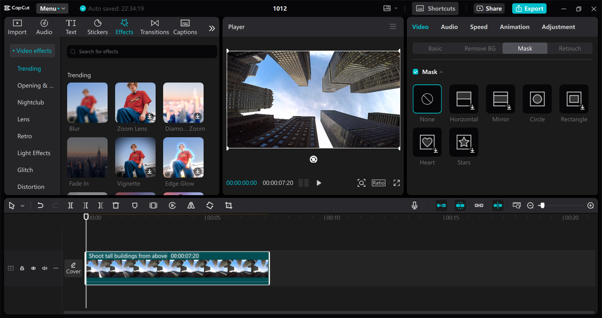Switch to the Basic sub-tab

point(435,48)
